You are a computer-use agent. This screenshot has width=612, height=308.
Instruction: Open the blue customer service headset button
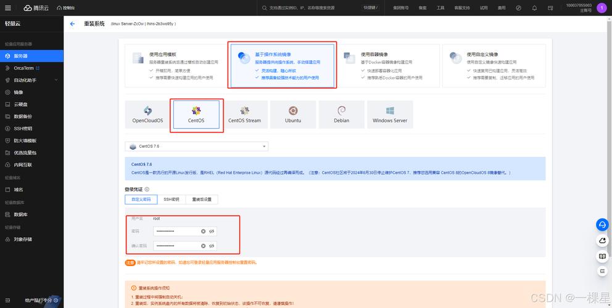coord(602,225)
